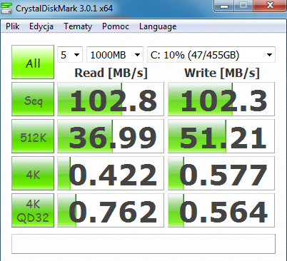Select the 4K read result 0.422
The height and width of the screenshot is (261, 287).
(111, 173)
